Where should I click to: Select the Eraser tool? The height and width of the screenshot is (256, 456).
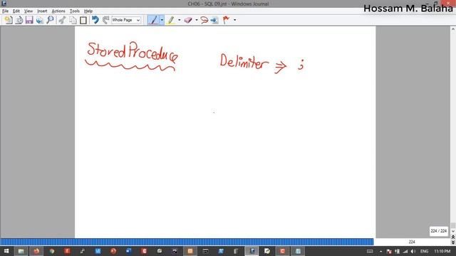click(x=188, y=20)
